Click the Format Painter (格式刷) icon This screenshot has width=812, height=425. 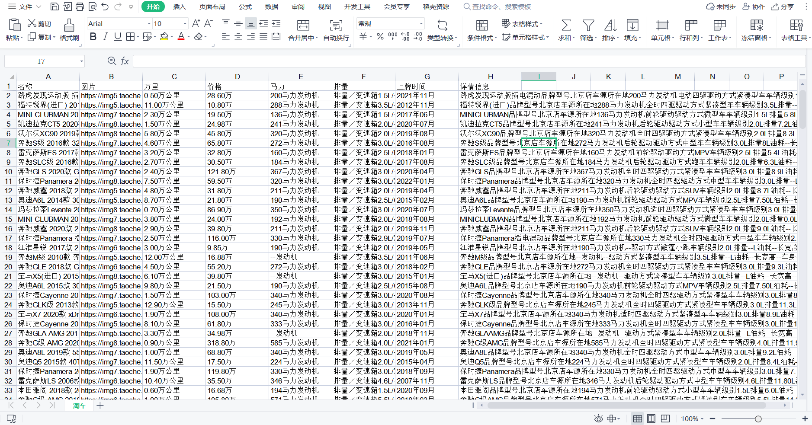coord(69,25)
